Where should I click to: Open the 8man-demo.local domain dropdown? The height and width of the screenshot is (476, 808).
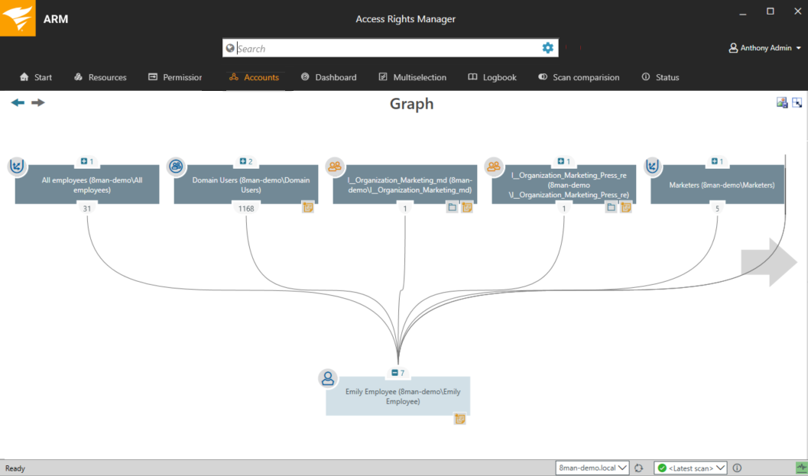click(592, 468)
